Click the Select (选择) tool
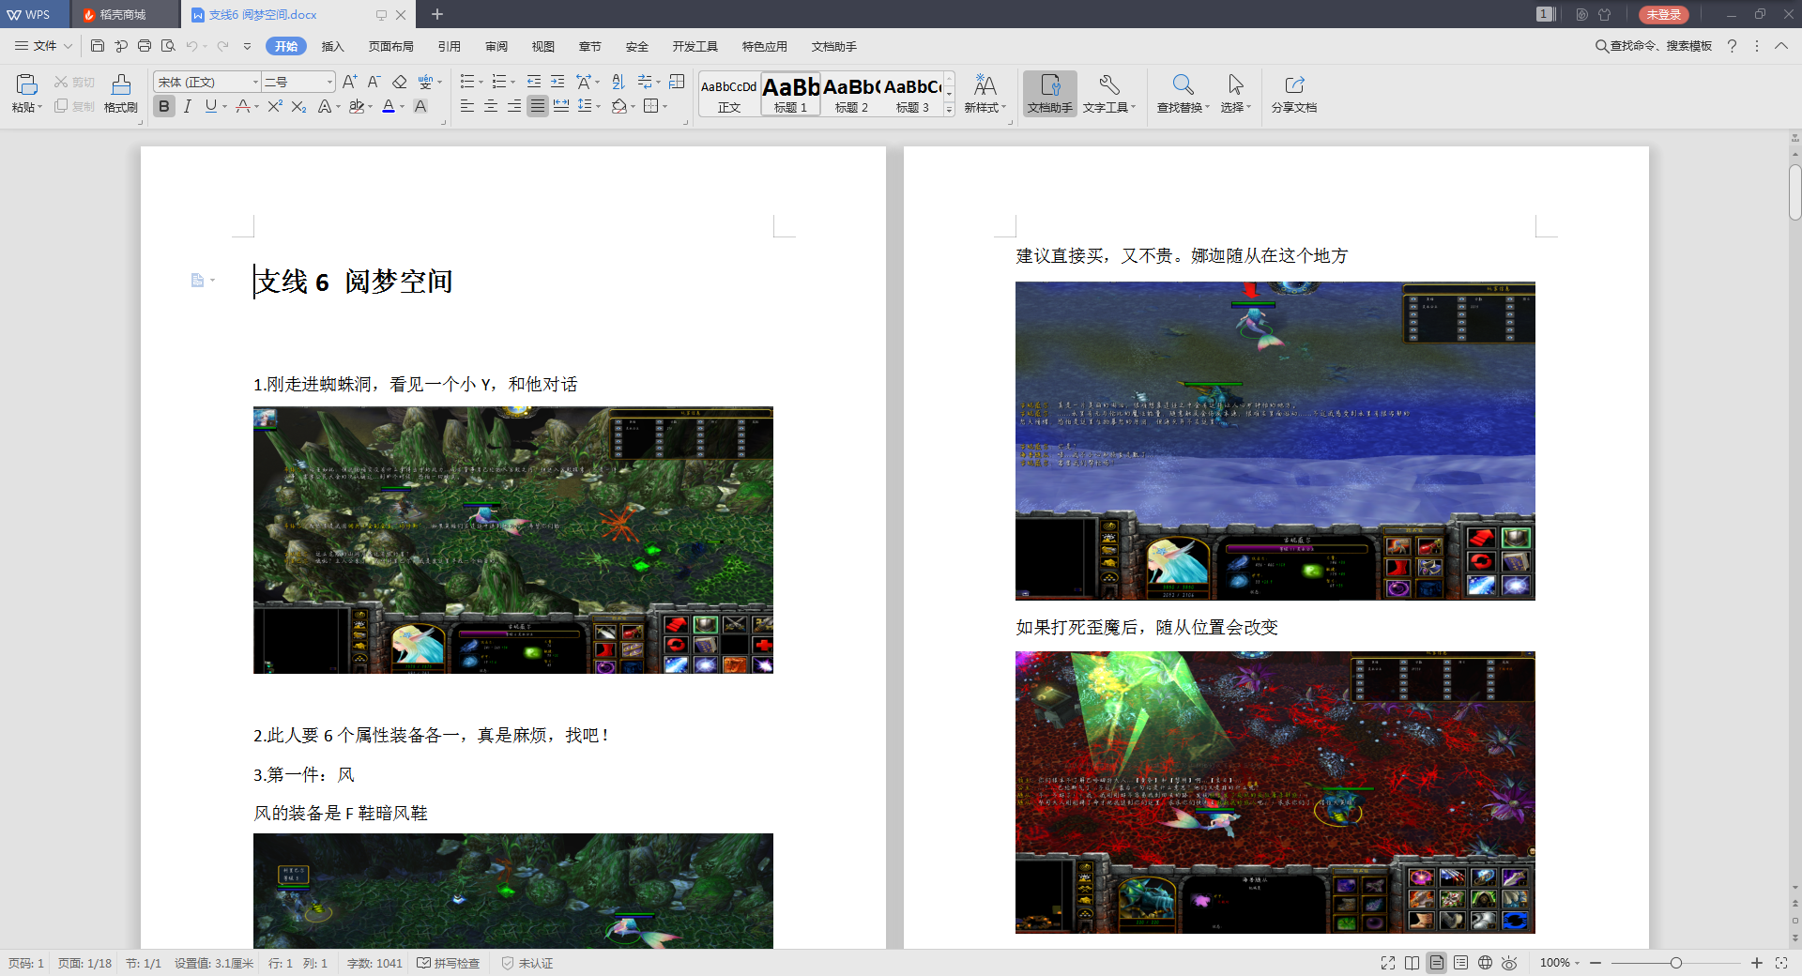Image resolution: width=1802 pixels, height=976 pixels. (1236, 95)
